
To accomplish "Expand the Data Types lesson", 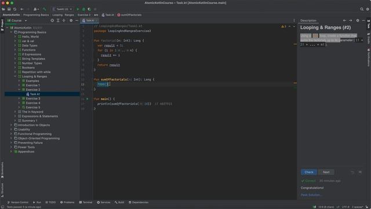I will click(x=15, y=45).
